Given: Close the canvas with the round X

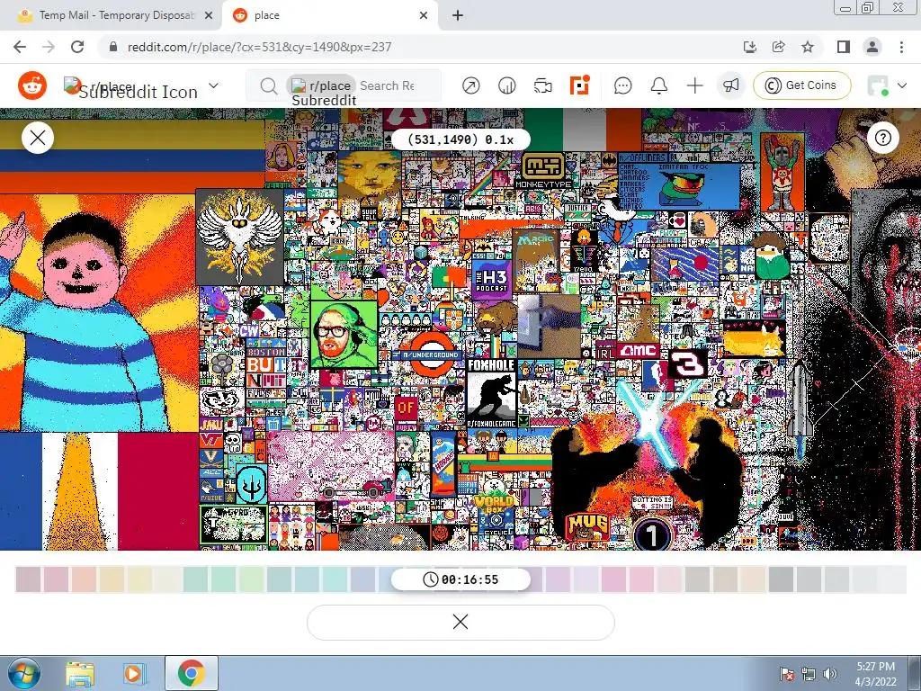Looking at the screenshot, I should [38, 138].
